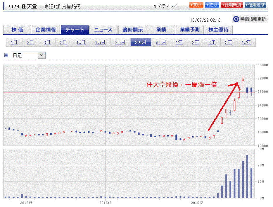The image size is (273, 207).
Task: Click the 信用新規 button
Action: point(232,5)
